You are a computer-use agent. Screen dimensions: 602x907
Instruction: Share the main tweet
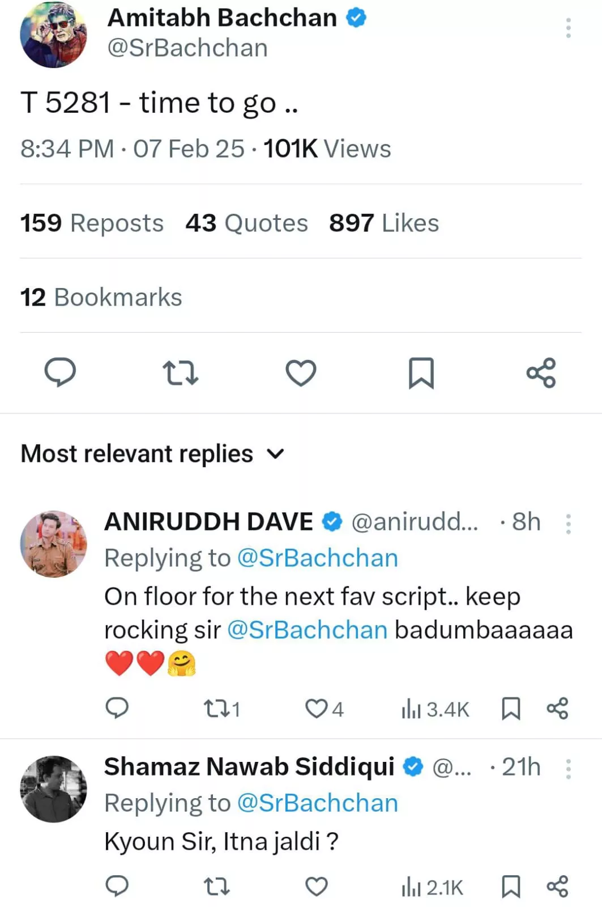click(541, 372)
